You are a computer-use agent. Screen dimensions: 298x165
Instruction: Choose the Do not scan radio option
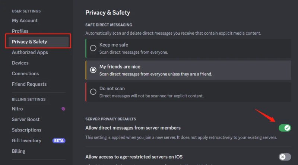pyautogui.click(x=93, y=92)
